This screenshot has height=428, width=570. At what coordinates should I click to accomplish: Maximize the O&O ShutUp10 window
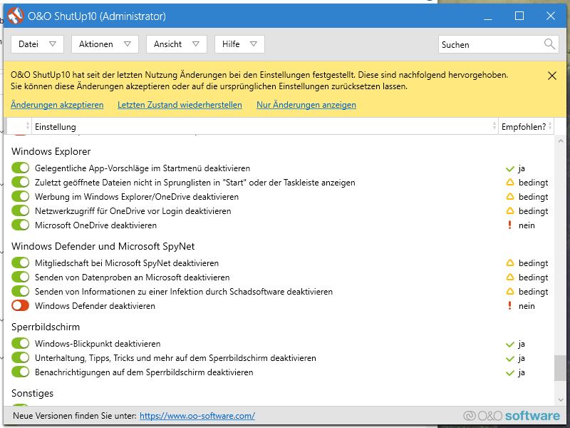point(519,16)
